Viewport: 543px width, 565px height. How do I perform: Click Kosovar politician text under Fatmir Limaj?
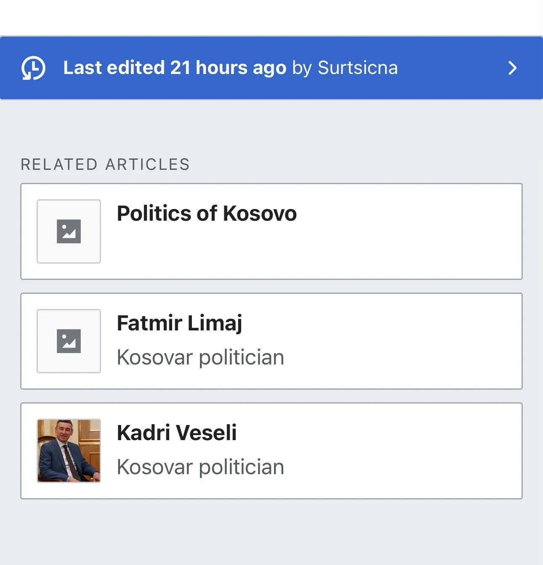click(200, 357)
